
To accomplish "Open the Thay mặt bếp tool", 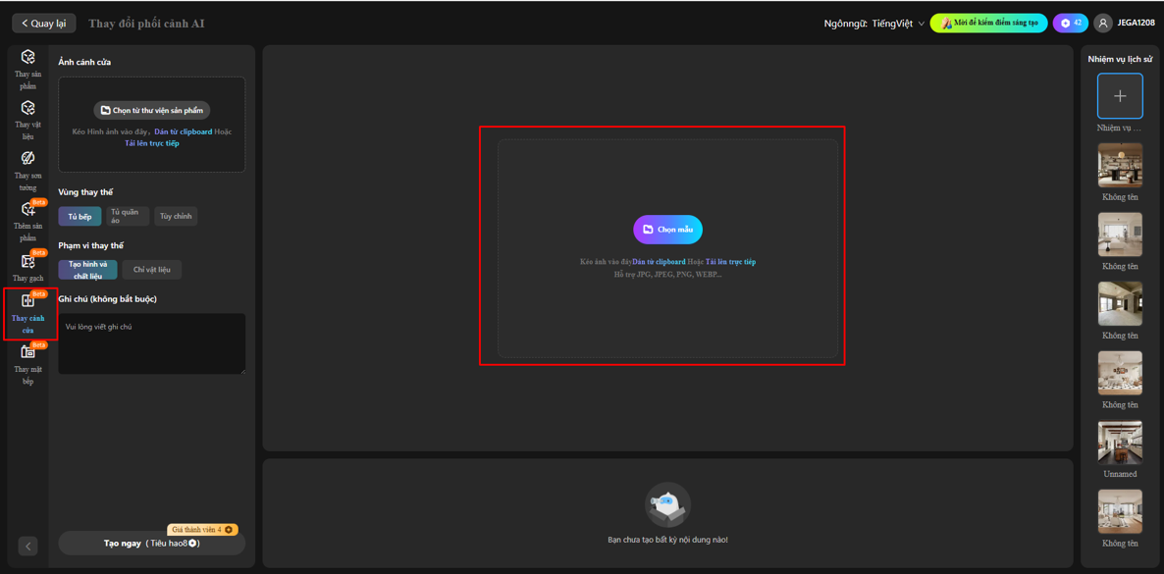I will (27, 363).
